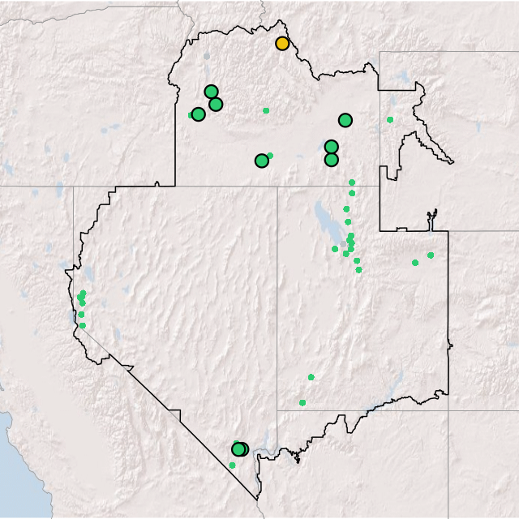The image size is (519, 519).
Task: Select rightmost large green marker in northwest trio
Action: [216, 104]
